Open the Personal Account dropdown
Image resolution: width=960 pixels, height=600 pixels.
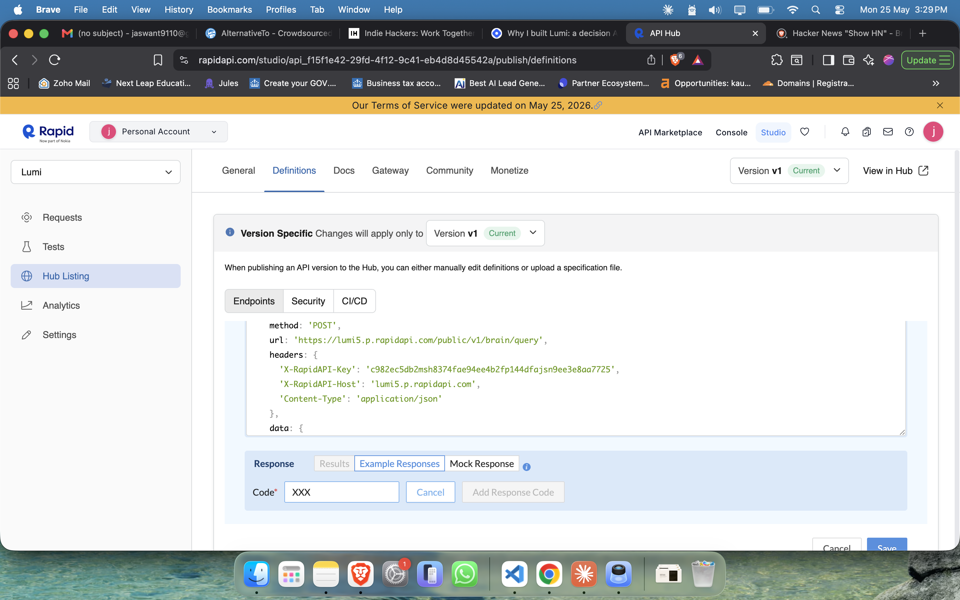(x=159, y=132)
